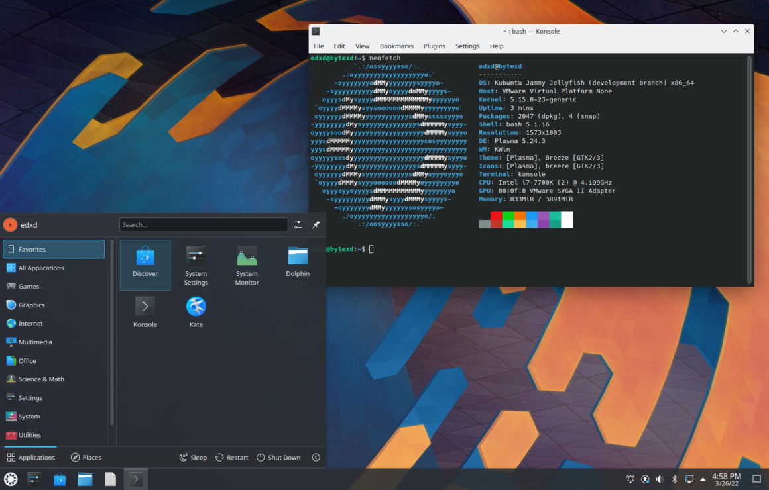Viewport: 769px width, 490px height.
Task: Mute audio via the volume tray icon
Action: [x=660, y=479]
